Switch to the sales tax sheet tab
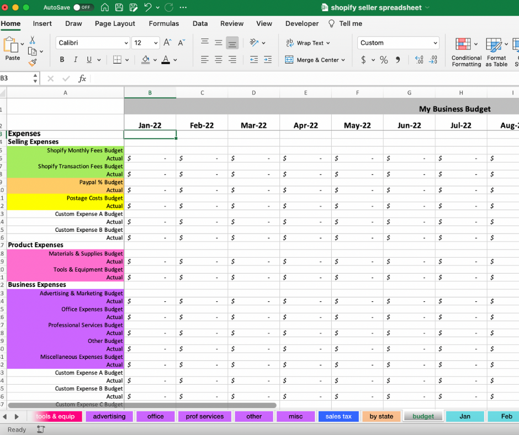 click(x=338, y=416)
